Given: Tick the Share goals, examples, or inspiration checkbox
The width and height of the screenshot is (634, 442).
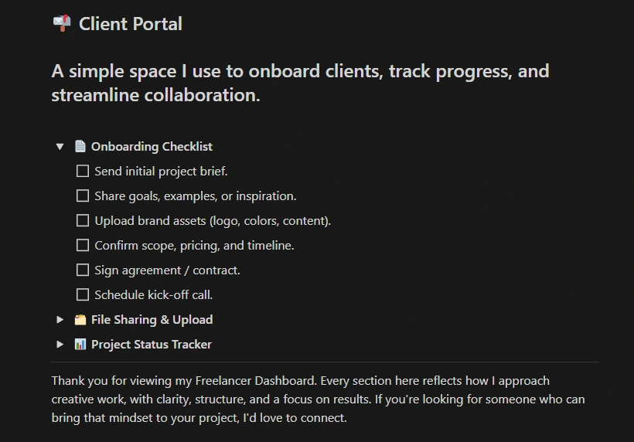Looking at the screenshot, I should pos(83,195).
